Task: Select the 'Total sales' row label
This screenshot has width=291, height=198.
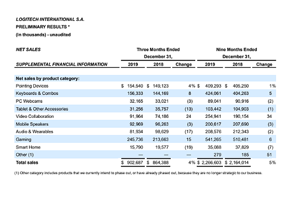Action: click(x=27, y=163)
